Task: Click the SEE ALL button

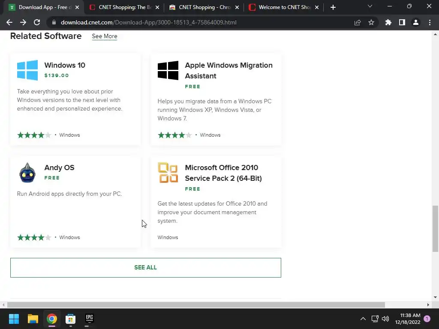Action: click(146, 268)
